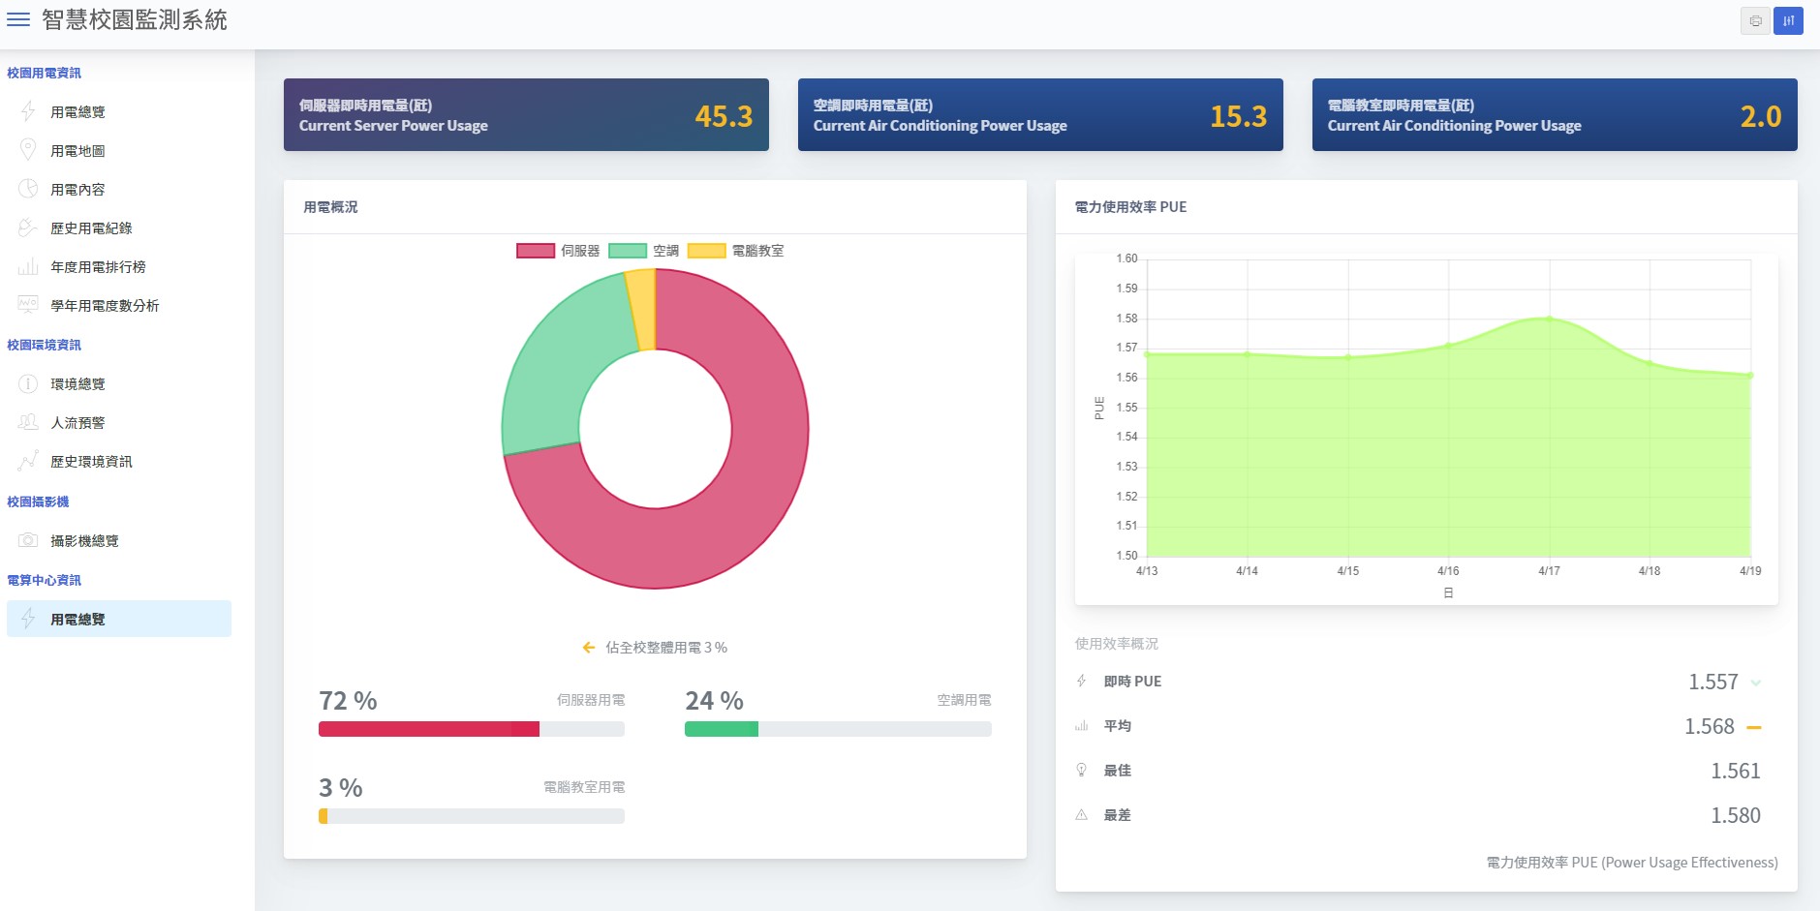
Task: Click pie chart icon beside 用電內容
Action: coord(28,189)
